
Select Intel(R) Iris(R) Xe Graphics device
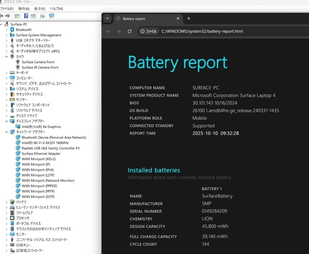point(41,126)
